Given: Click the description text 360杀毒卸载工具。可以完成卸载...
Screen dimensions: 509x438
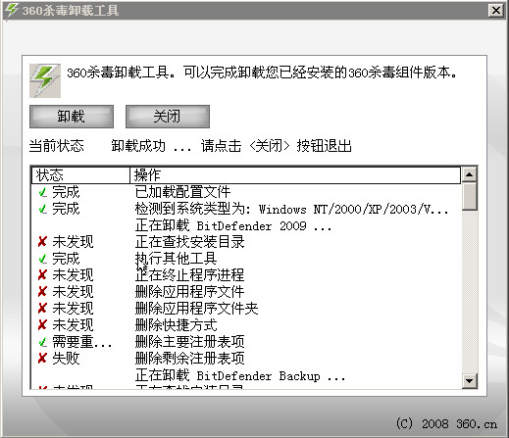Looking at the screenshot, I should click(x=262, y=73).
